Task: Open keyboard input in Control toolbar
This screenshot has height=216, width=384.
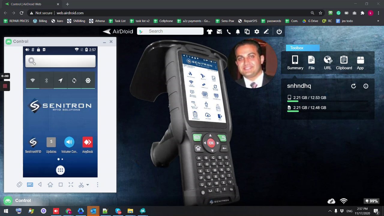Action: (x=30, y=185)
